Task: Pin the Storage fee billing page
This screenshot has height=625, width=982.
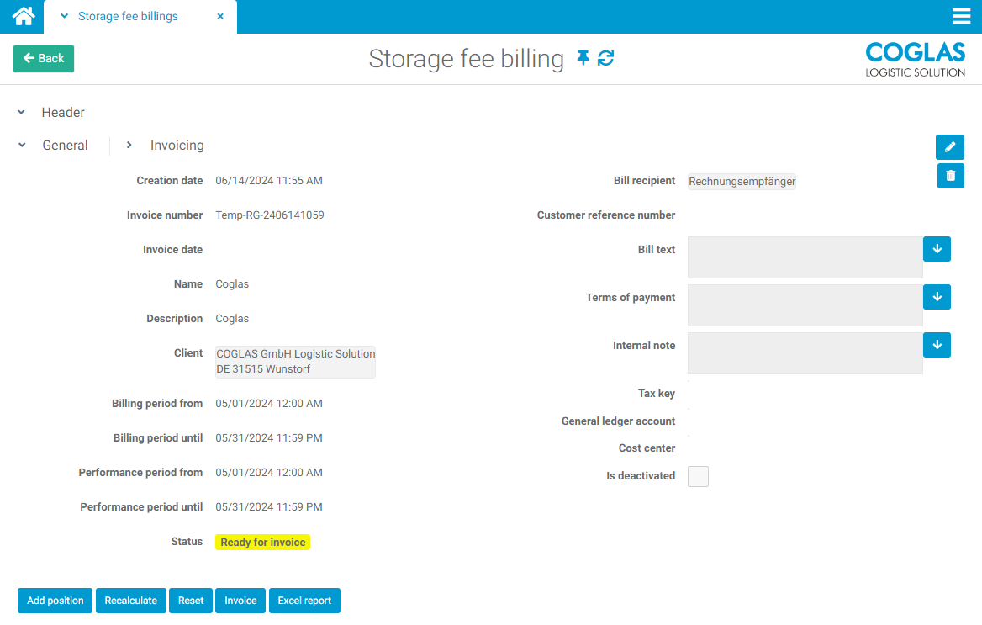Action: click(x=583, y=58)
